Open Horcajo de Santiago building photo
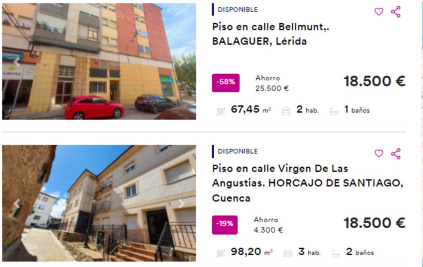 [x=99, y=203]
